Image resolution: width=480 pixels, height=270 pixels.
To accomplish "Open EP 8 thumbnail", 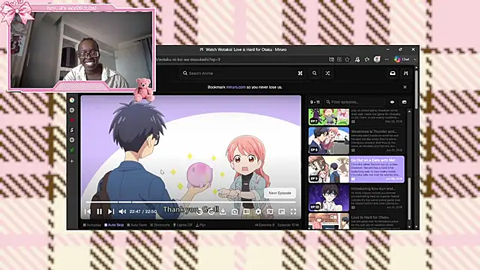I will [x=328, y=141].
